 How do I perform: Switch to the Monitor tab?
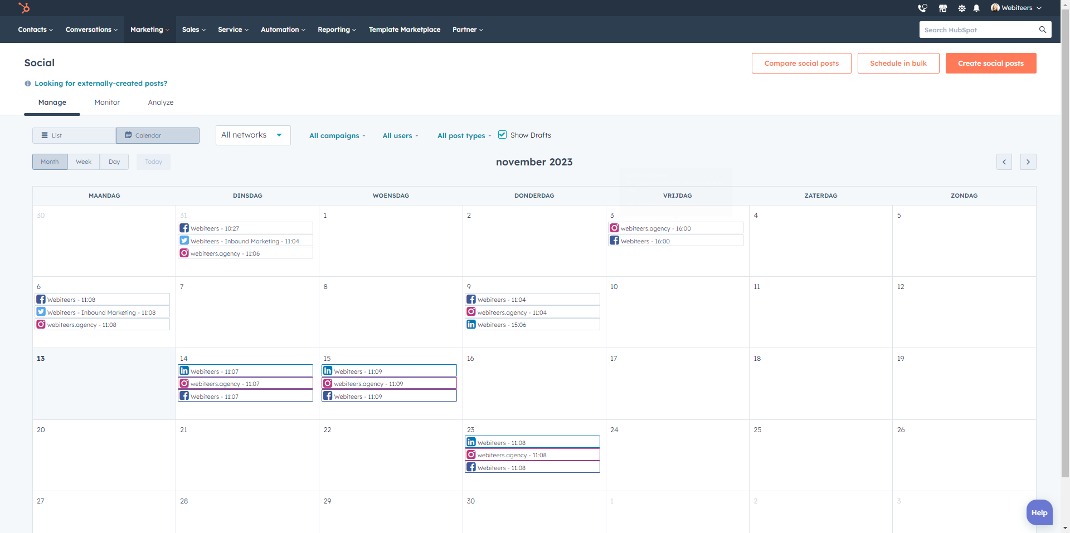pyautogui.click(x=107, y=102)
